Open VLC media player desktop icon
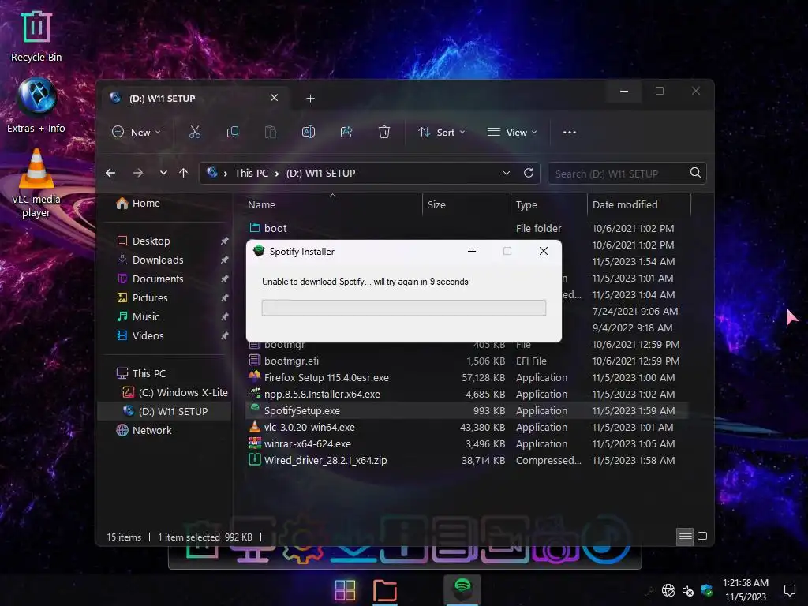The image size is (808, 606). pos(36,183)
